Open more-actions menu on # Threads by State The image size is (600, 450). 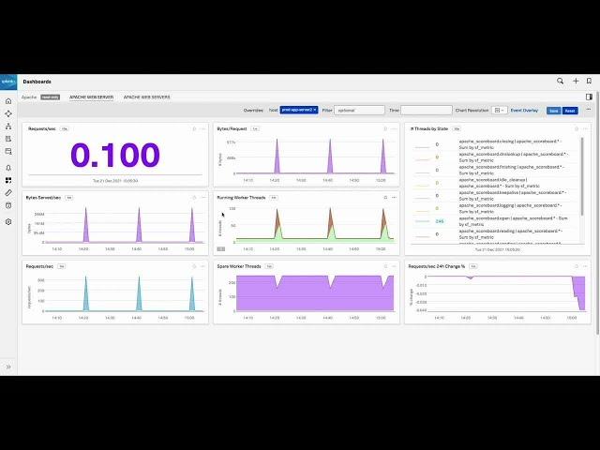pos(585,129)
